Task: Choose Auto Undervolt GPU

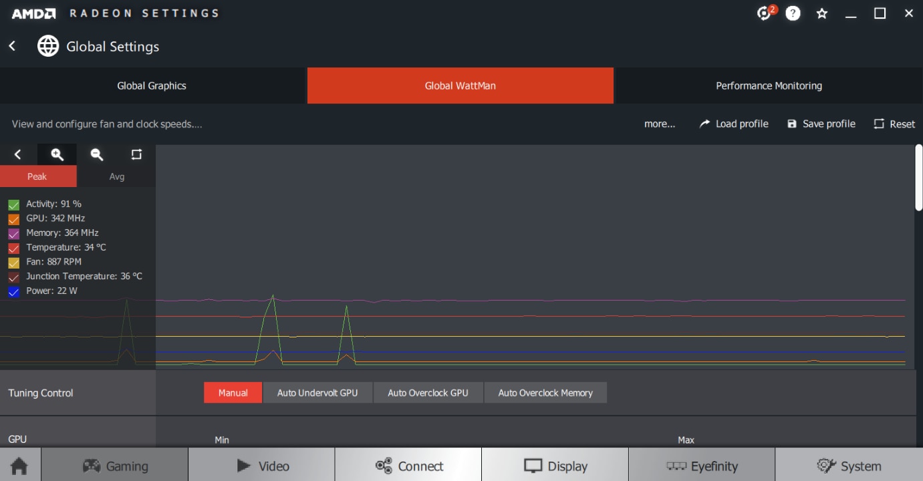Action: click(x=317, y=393)
